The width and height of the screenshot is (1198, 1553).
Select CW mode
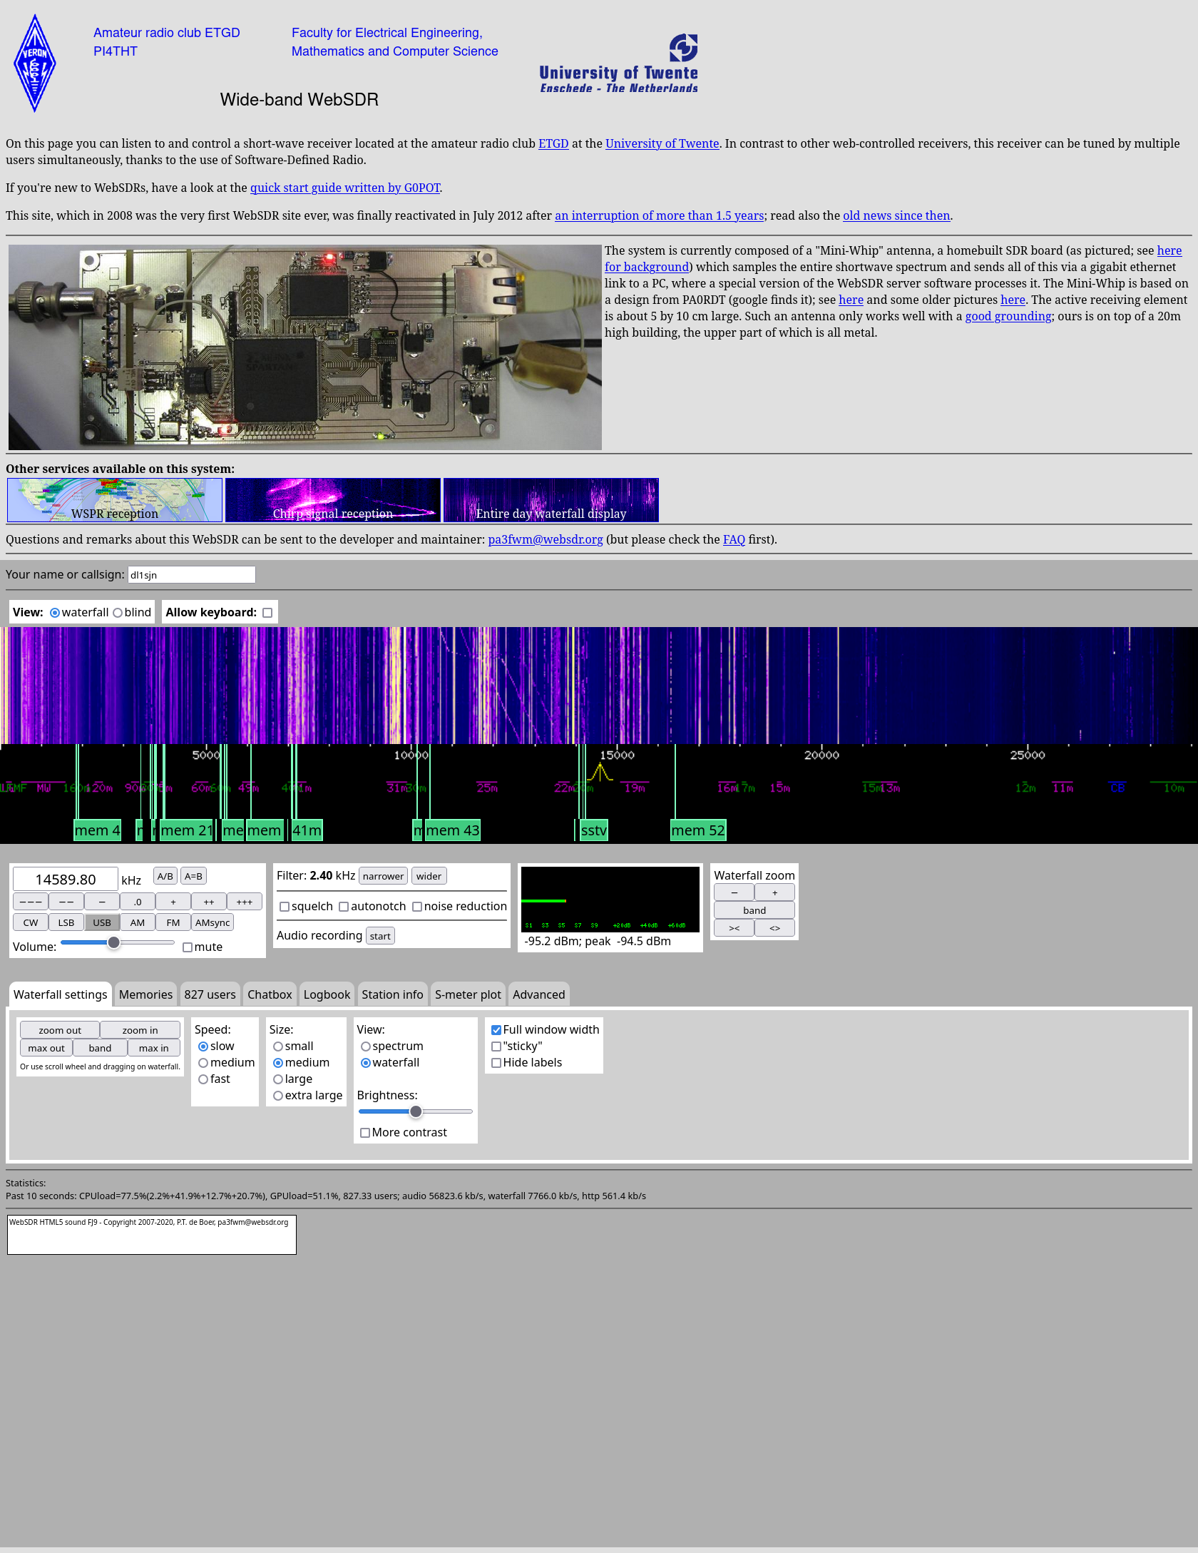(31, 922)
